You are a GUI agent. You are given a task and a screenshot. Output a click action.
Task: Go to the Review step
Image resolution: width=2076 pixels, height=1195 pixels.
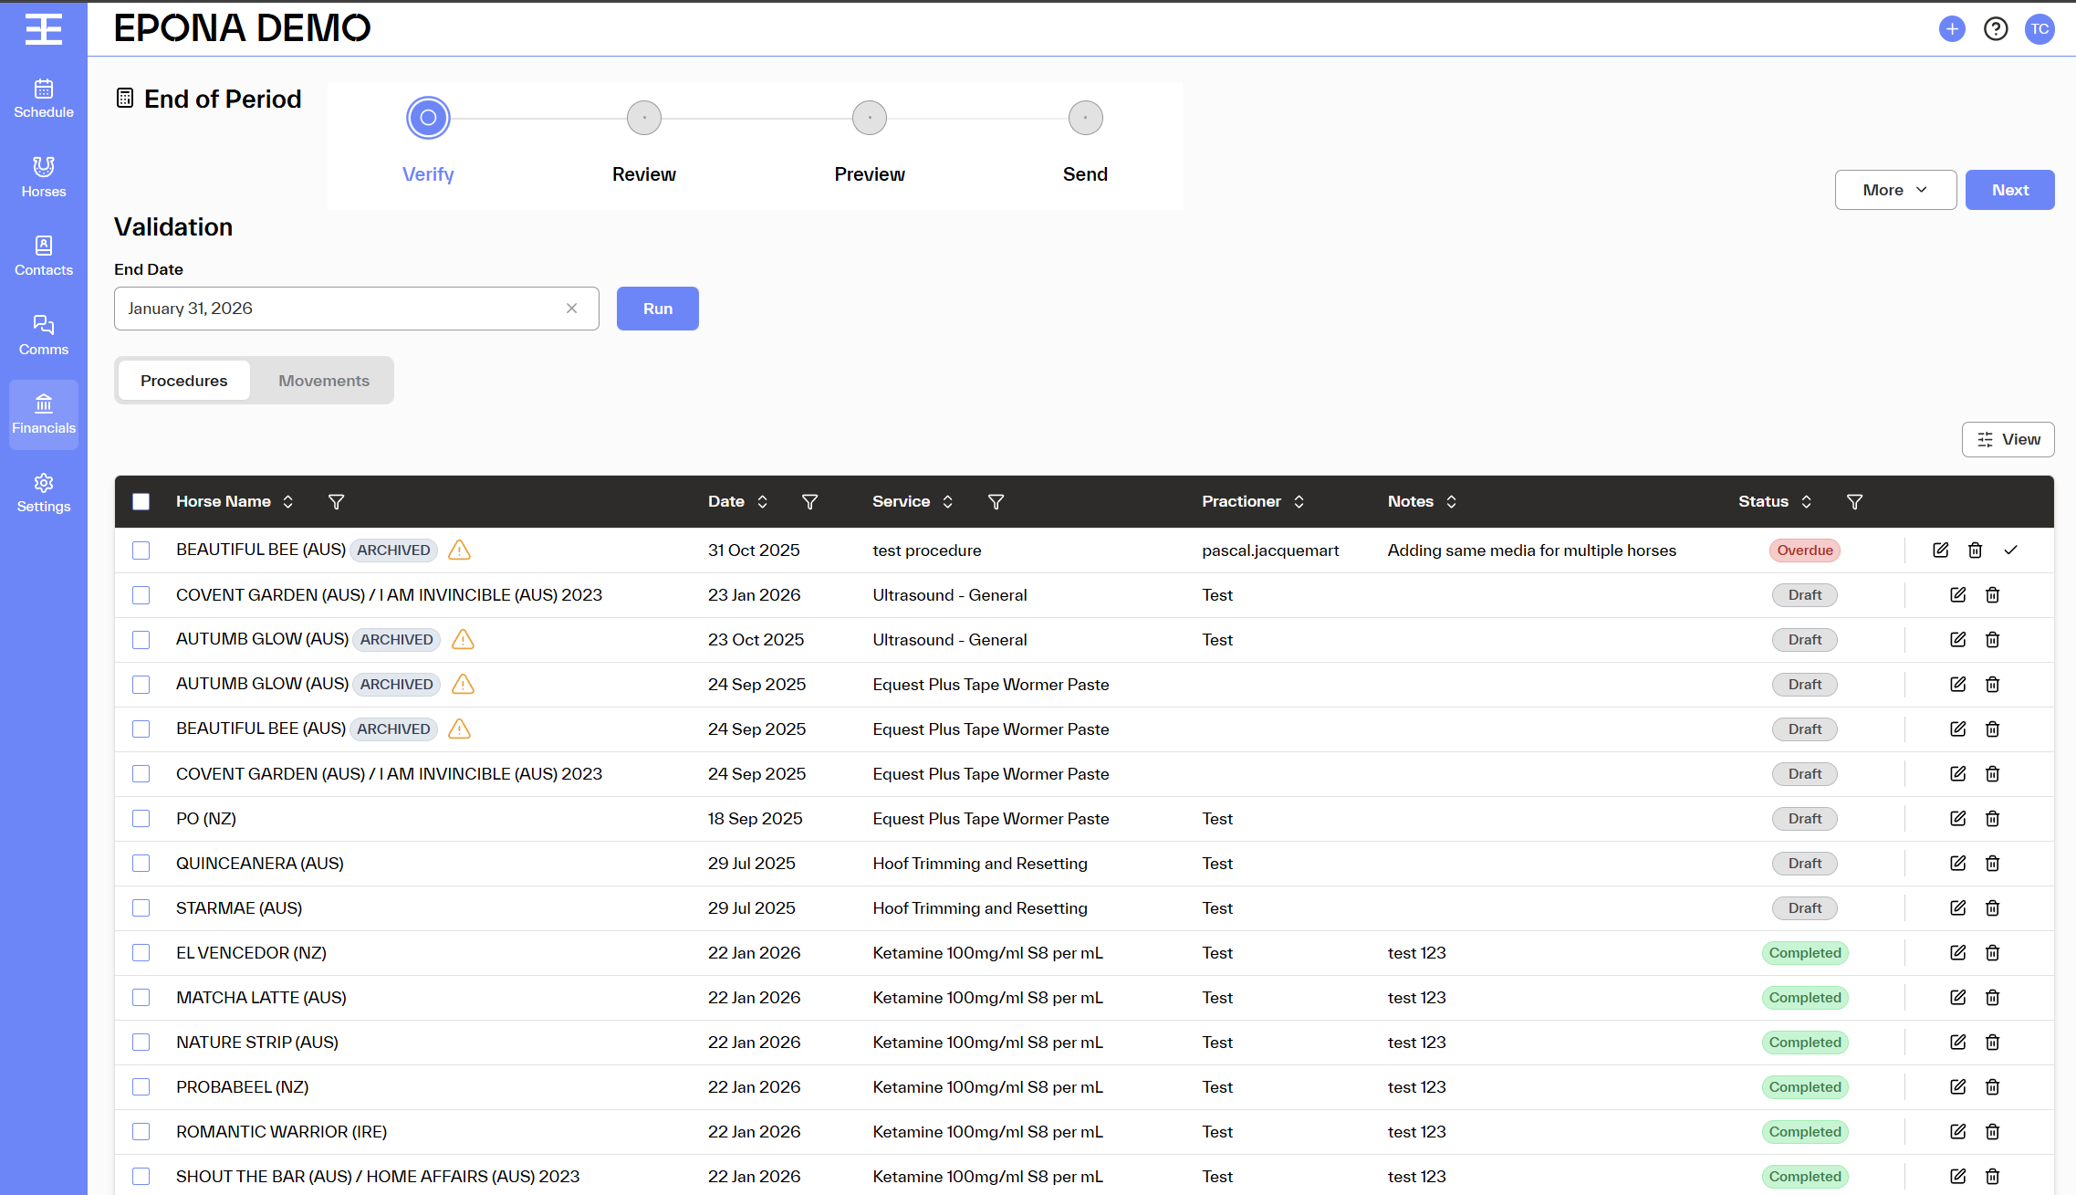643,119
